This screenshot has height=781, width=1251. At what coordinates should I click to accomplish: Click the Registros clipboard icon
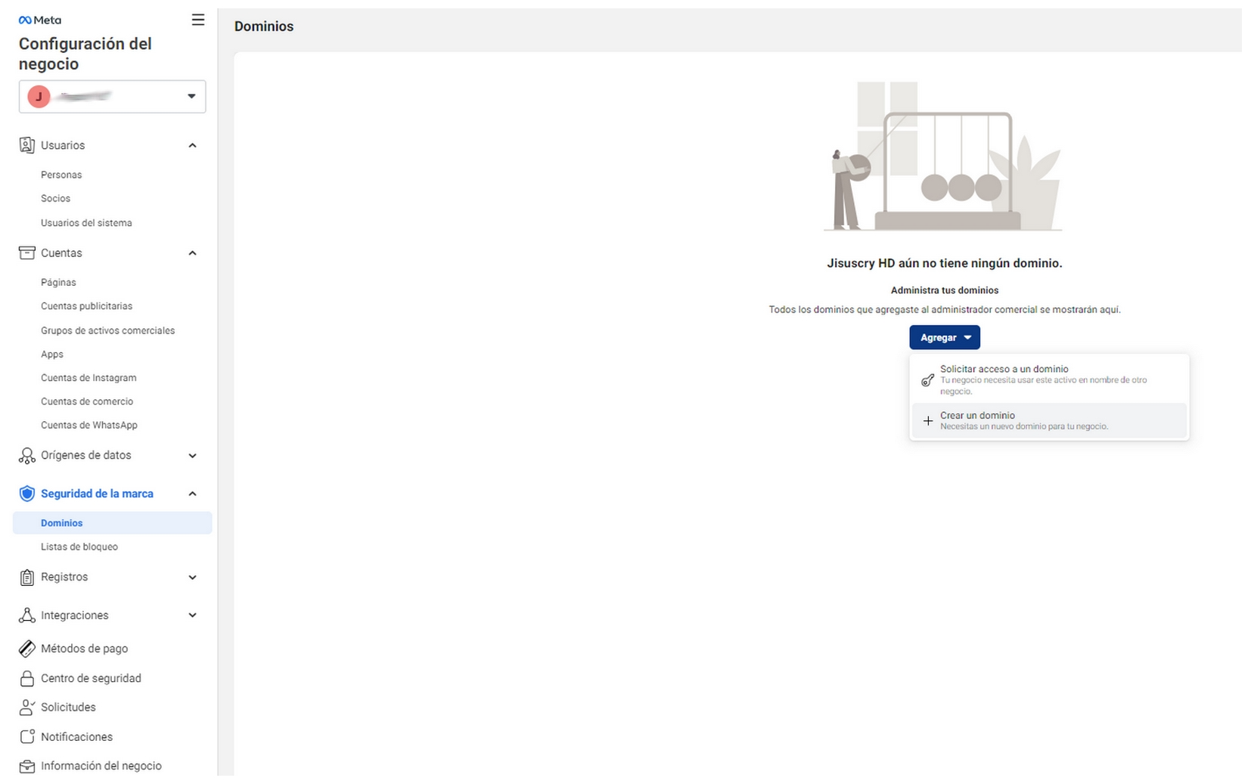pyautogui.click(x=27, y=577)
